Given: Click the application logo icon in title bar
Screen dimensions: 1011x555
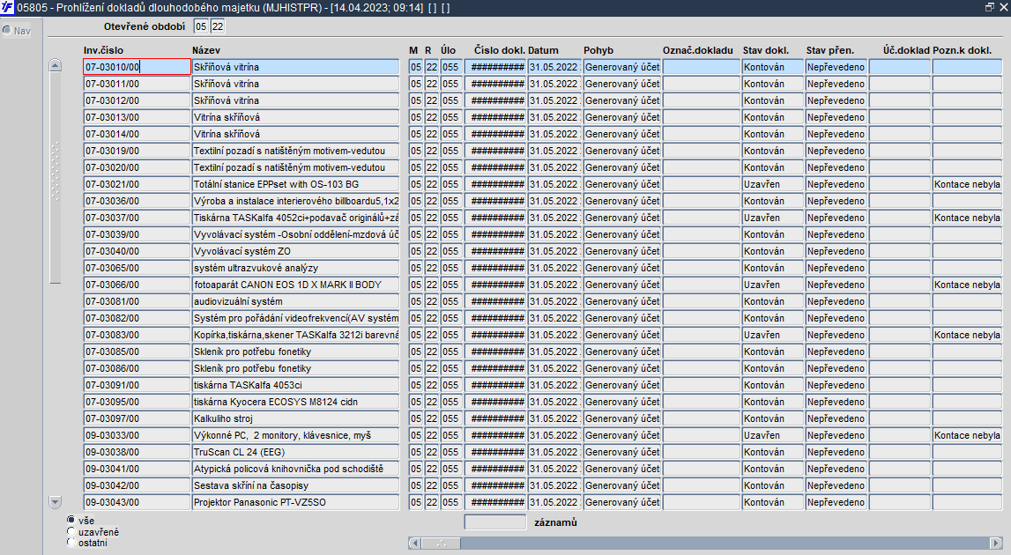Looking at the screenshot, I should [x=7, y=8].
